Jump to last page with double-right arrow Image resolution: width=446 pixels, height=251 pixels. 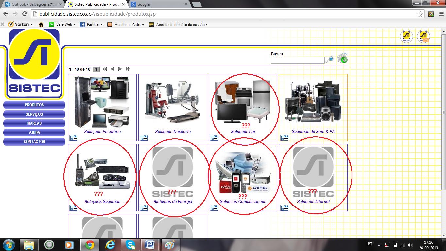128,69
